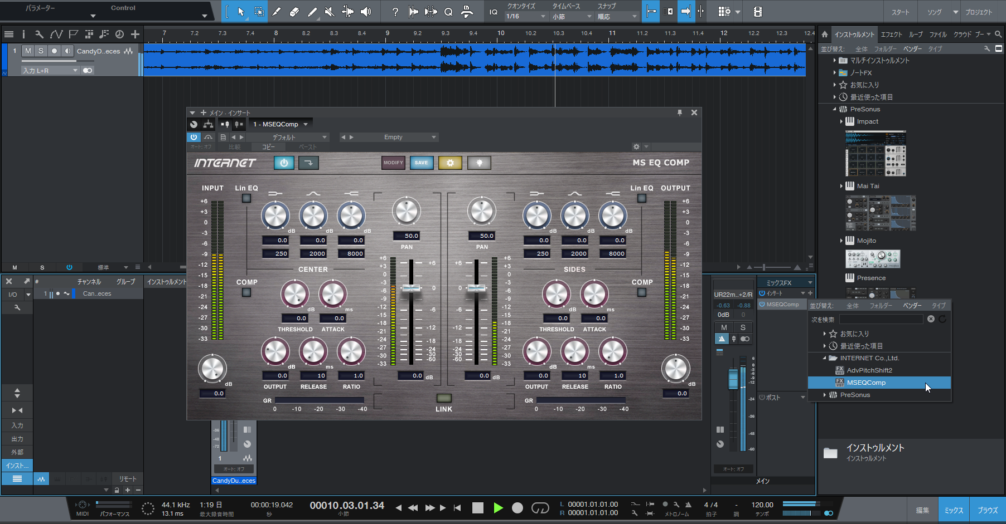Open the Browse view
This screenshot has width=1006, height=524.
click(988, 510)
